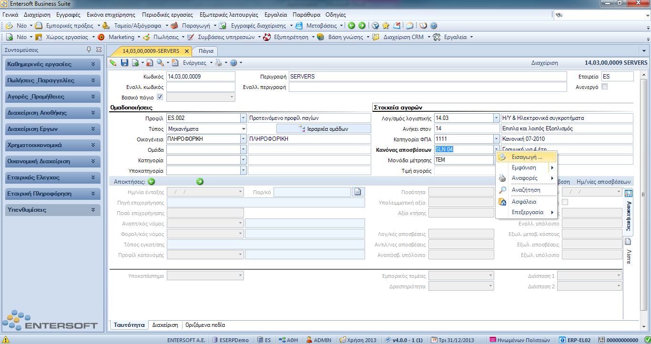Click Χρήση 2013 in the status bar
The width and height of the screenshot is (651, 344).
pos(358,340)
